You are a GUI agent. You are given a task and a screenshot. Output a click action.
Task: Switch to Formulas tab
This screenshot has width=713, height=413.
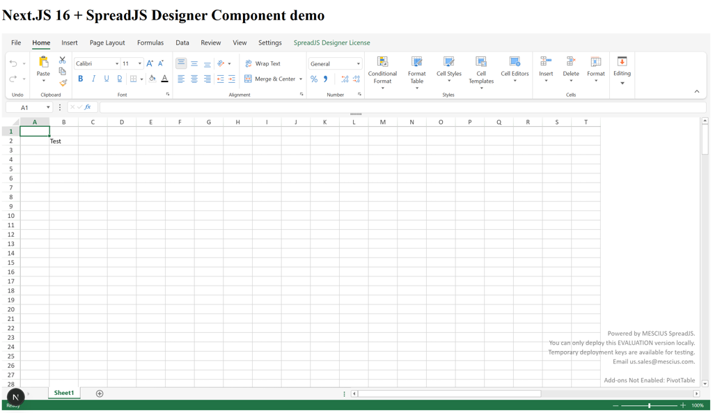coord(150,42)
